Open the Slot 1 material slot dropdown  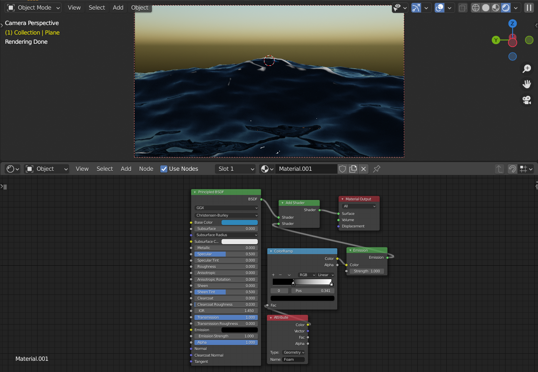coord(235,169)
